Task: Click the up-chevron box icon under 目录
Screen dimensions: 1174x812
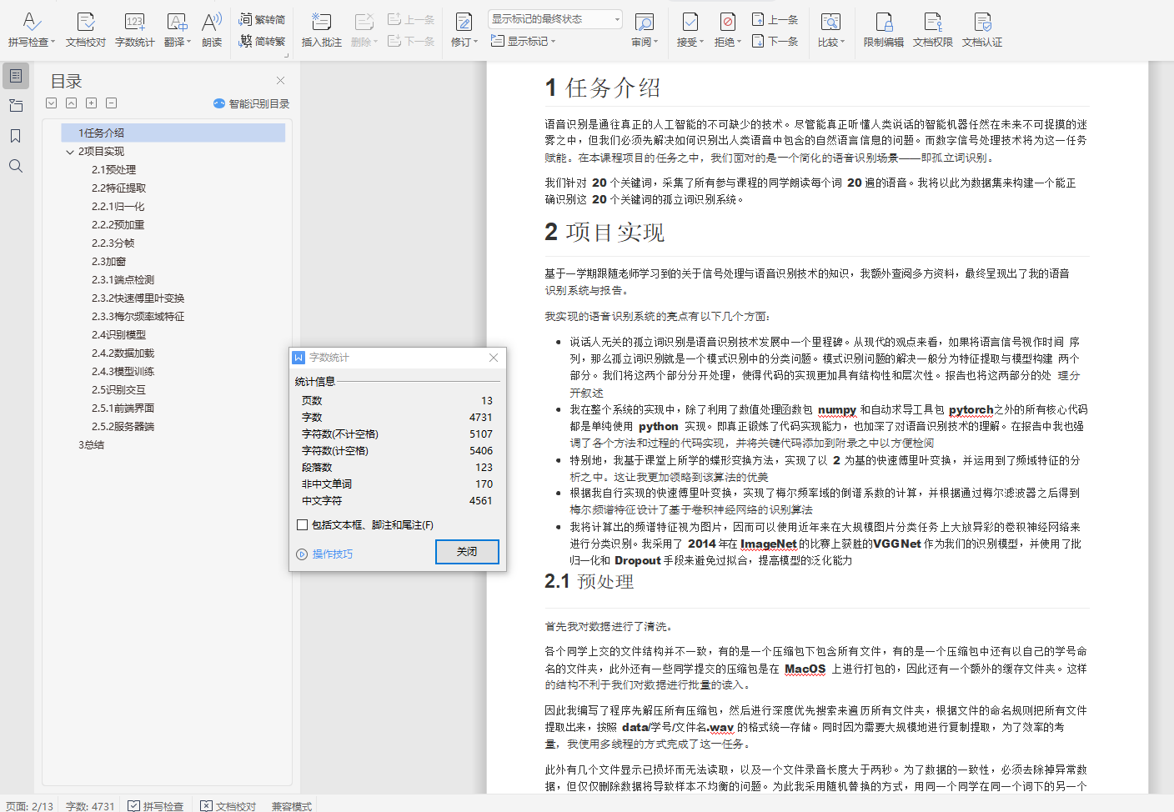Action: click(x=72, y=103)
